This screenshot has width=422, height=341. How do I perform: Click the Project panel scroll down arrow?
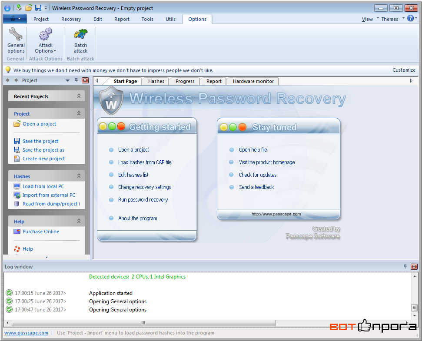coord(47,257)
